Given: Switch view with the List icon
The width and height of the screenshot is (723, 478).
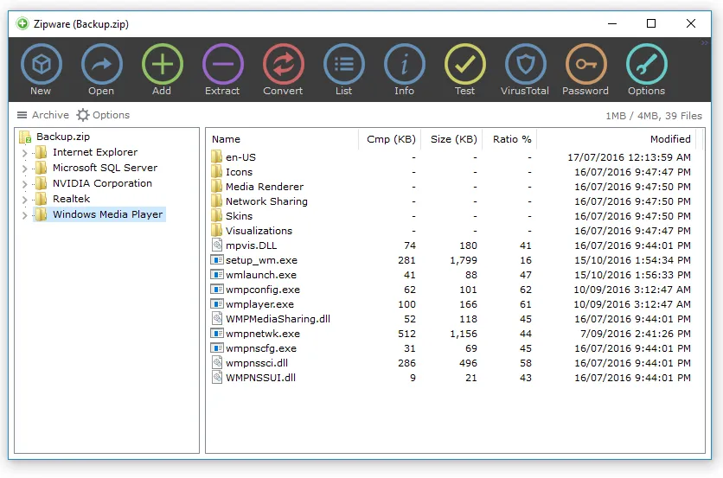Looking at the screenshot, I should 343,65.
